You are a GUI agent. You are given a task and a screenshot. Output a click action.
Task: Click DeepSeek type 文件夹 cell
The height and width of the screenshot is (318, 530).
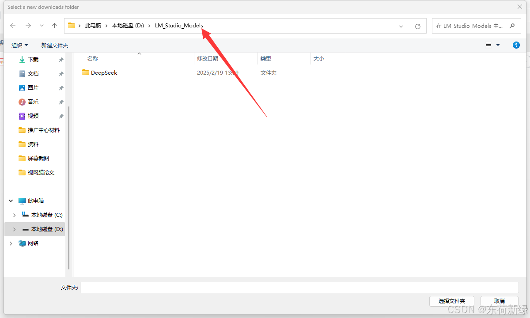pyautogui.click(x=269, y=72)
